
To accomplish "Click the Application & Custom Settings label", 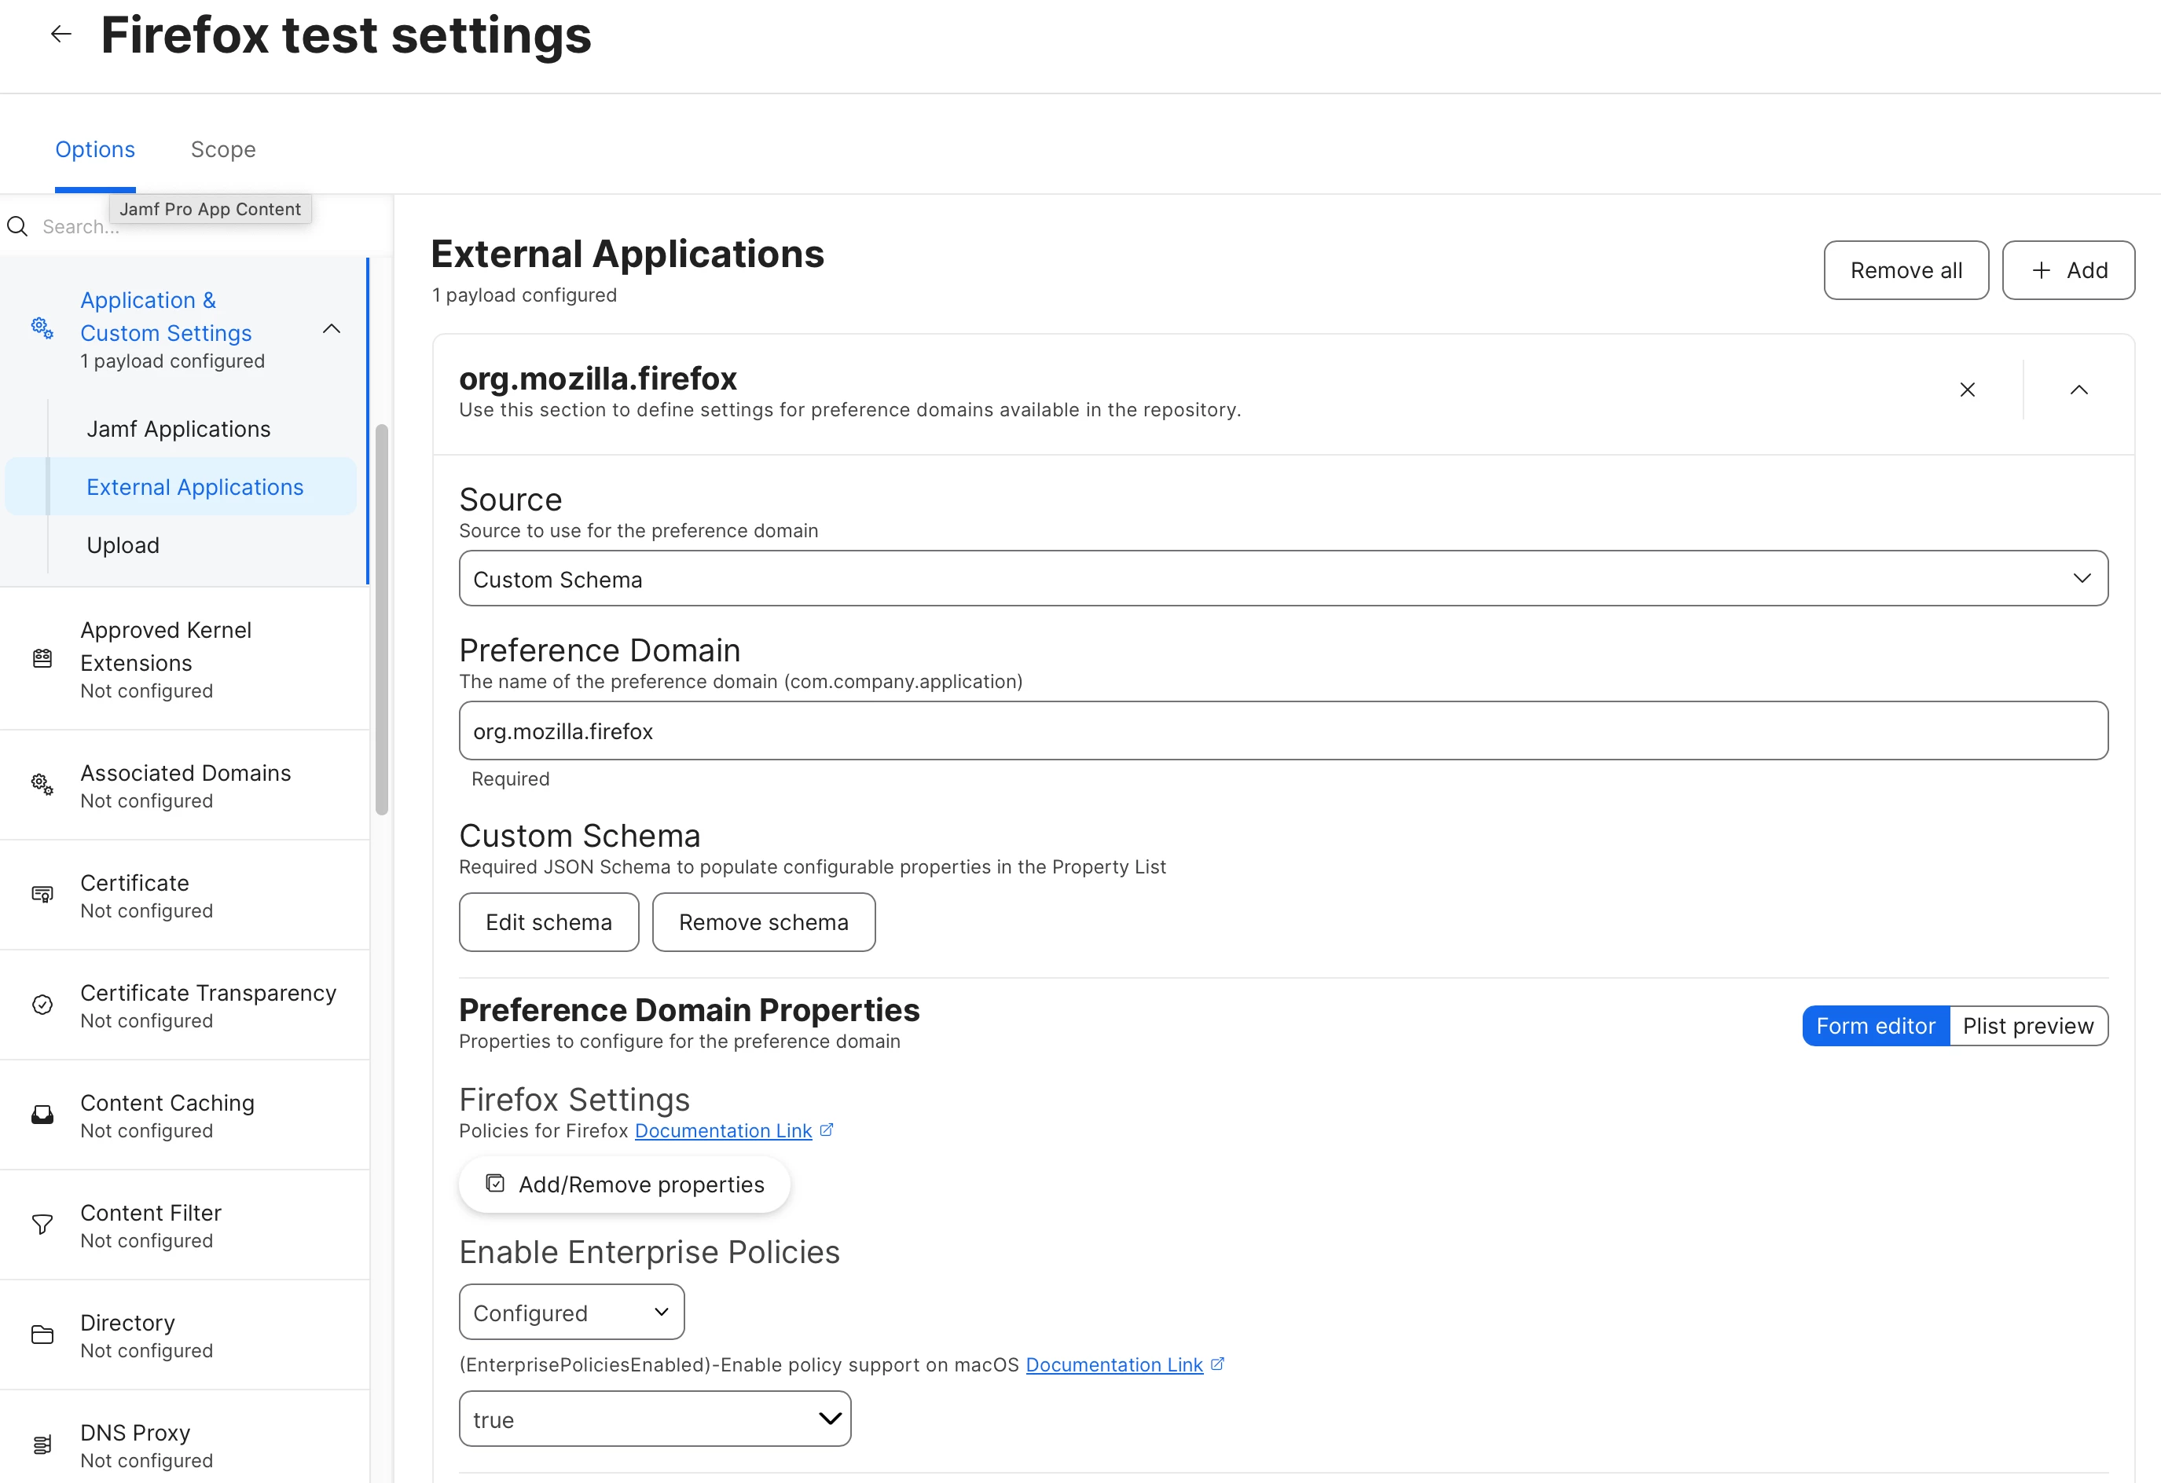I will coord(166,317).
